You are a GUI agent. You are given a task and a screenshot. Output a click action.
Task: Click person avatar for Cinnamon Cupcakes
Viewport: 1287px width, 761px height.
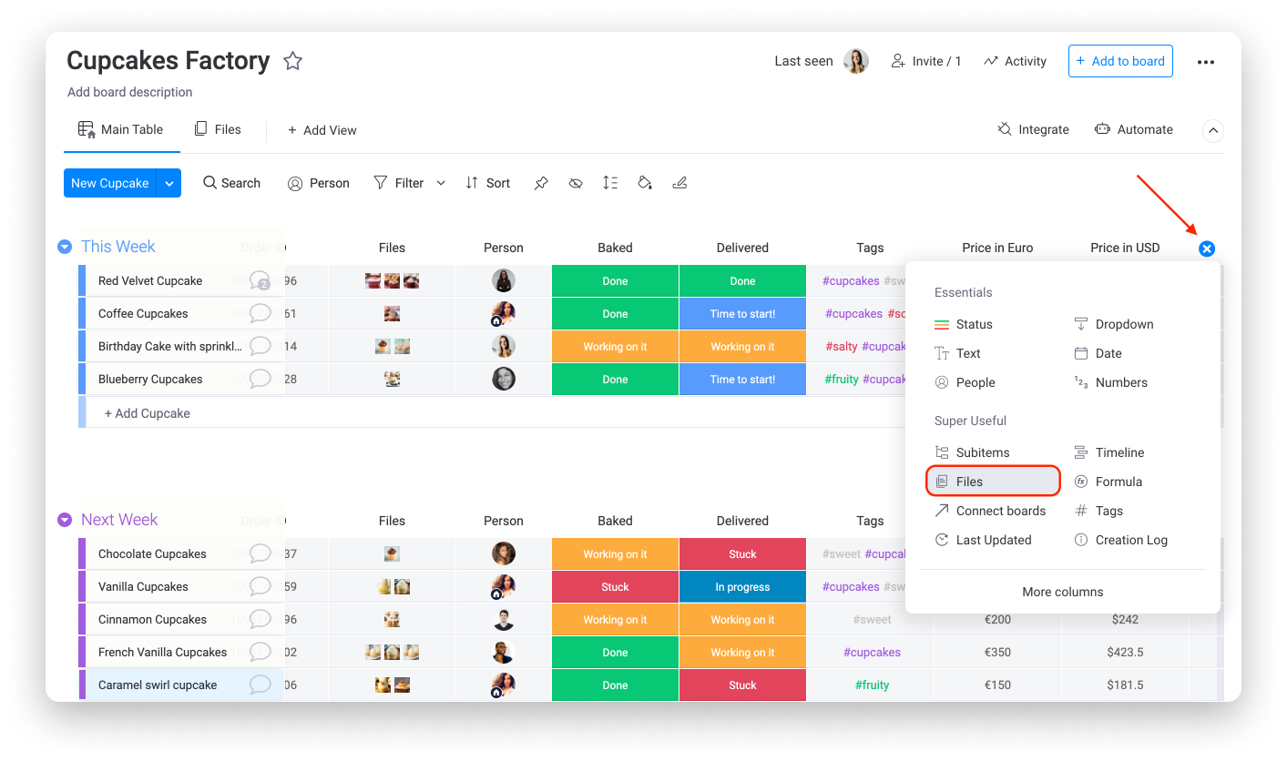504,619
